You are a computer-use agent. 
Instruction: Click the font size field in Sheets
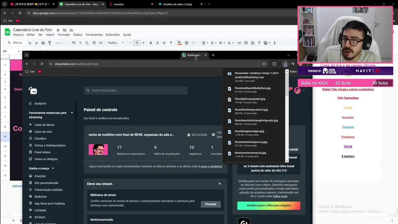(x=137, y=43)
